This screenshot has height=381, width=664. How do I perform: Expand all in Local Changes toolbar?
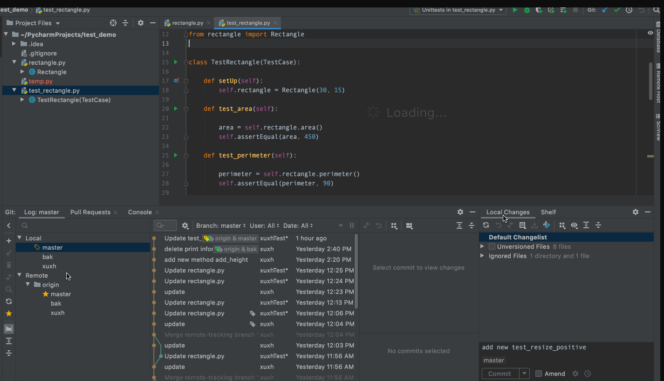pyautogui.click(x=586, y=225)
